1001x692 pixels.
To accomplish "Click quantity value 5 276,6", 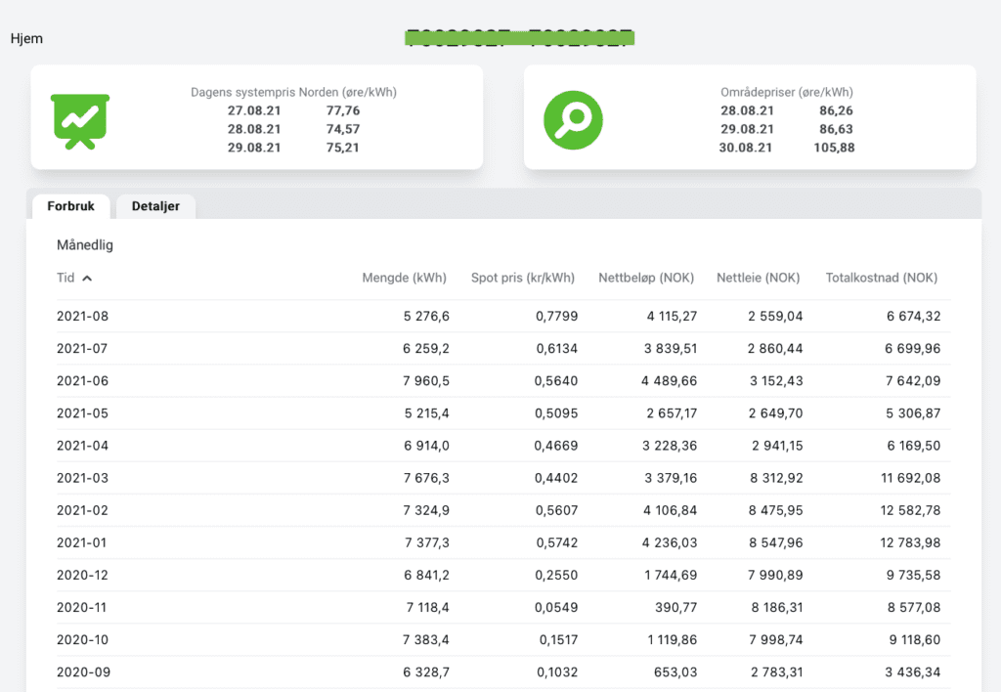I will point(426,316).
